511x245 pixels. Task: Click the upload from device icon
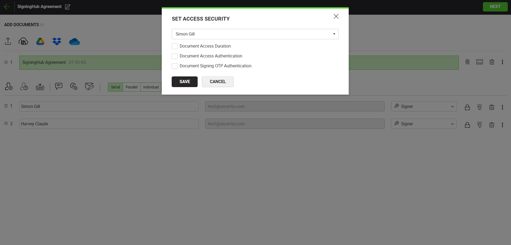(8, 41)
